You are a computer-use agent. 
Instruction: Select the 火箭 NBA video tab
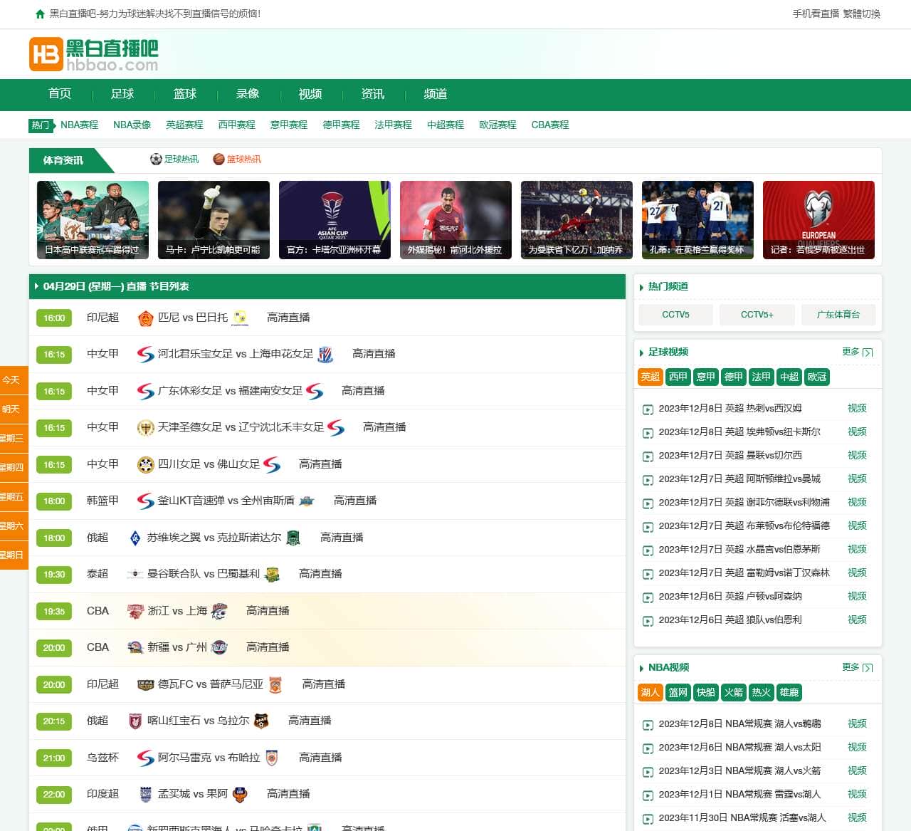point(734,692)
